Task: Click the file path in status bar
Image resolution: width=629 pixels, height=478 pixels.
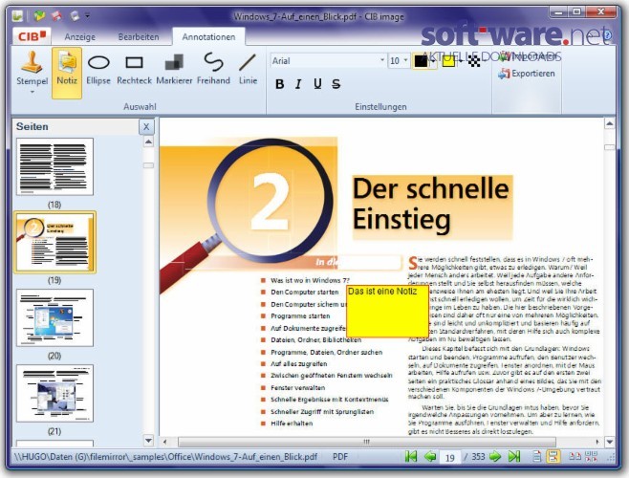Action: [165, 457]
